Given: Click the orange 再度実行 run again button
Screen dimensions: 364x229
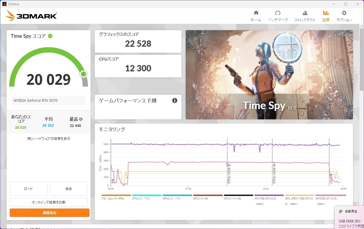Looking at the screenshot, I should click(50, 213).
